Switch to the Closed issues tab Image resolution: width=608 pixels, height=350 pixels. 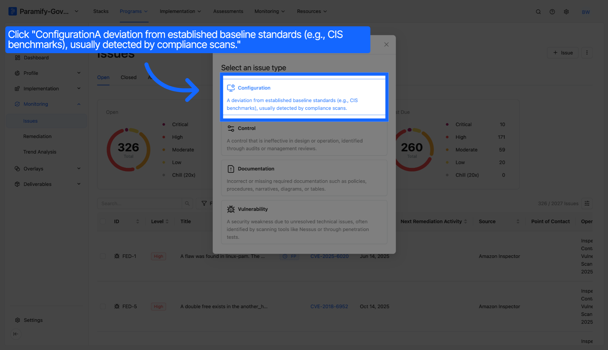[x=129, y=77]
